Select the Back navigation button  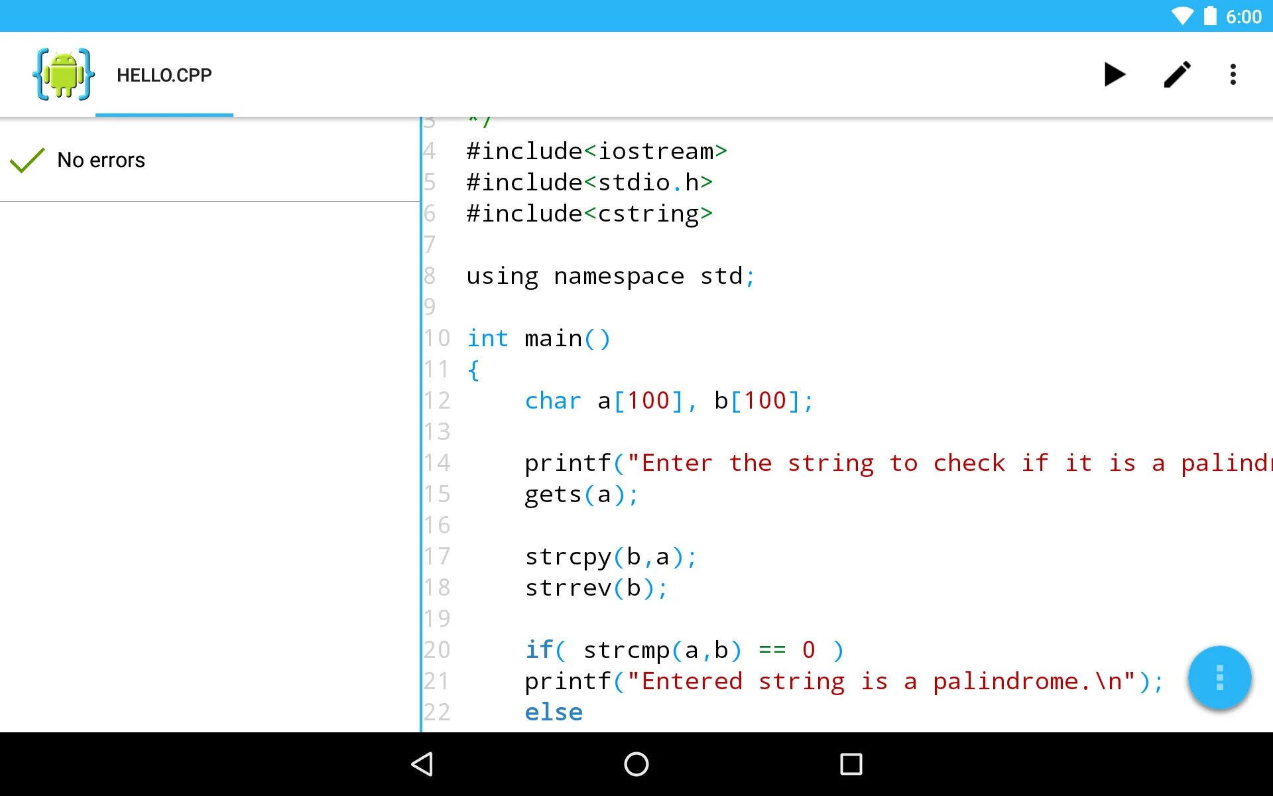(424, 764)
